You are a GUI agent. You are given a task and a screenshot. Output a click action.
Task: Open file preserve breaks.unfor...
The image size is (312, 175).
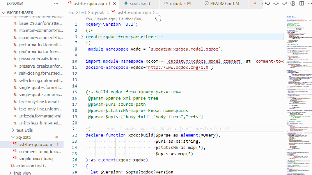tap(41, 66)
